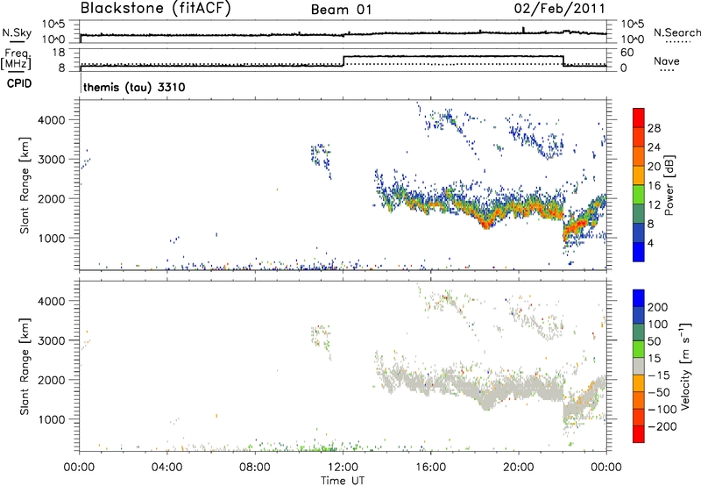Click the 3000 km tick on velocity panel
701x486 pixels.
(51, 340)
